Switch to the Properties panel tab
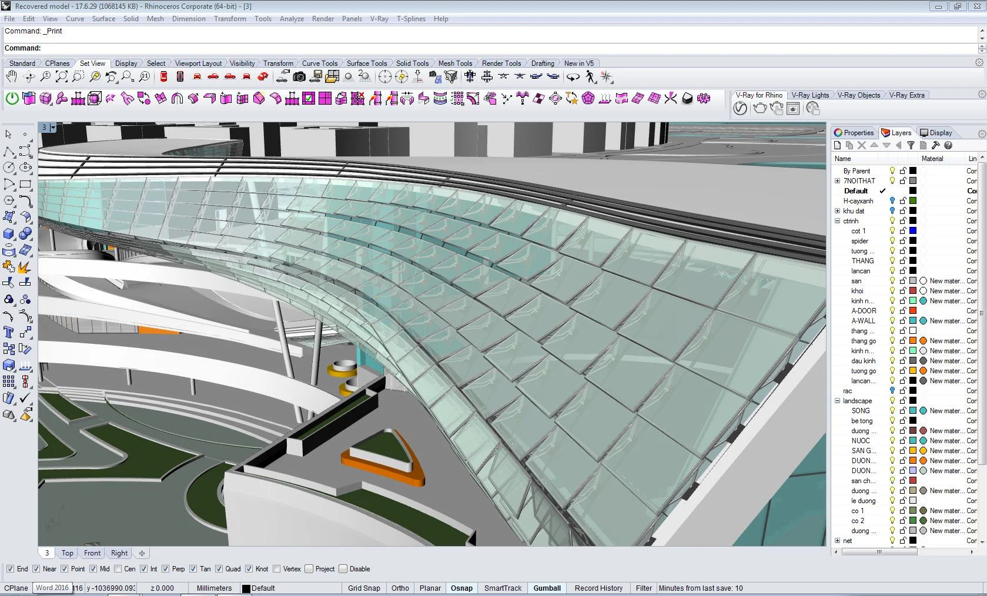The image size is (987, 596). click(854, 133)
